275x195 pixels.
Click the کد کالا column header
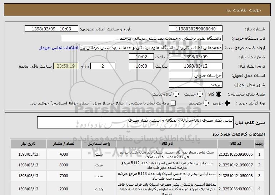tap(236, 144)
